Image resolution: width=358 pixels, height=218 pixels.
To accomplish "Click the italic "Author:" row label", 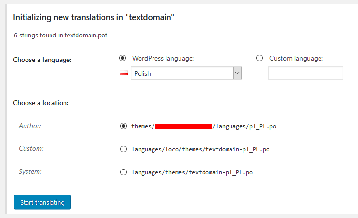I will pyautogui.click(x=30, y=126).
